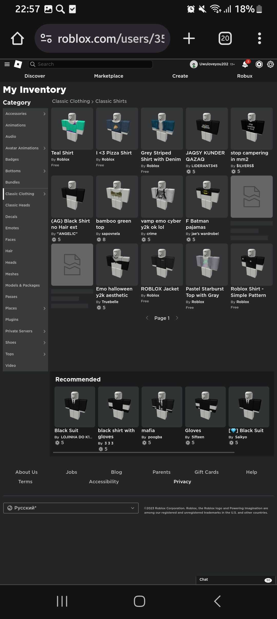The image size is (277, 619).
Task: Open the About Us footer link
Action: 26,472
